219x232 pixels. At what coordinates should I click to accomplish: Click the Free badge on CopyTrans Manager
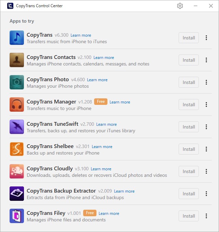pyautogui.click(x=101, y=101)
